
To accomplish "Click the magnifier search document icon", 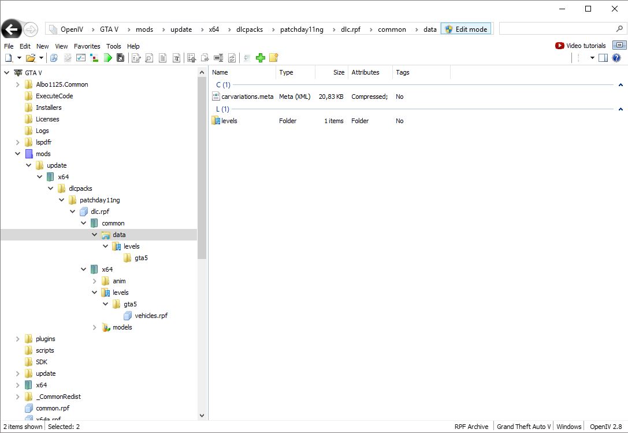I will 149,58.
